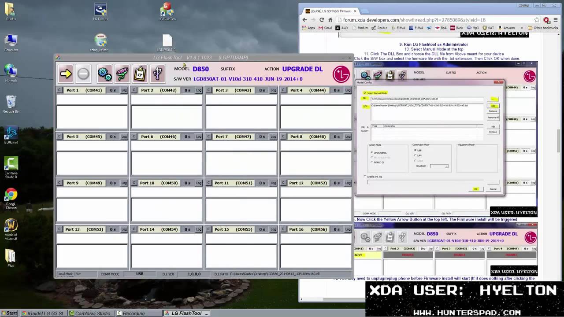Click the USB connection icon in FlashTool
This screenshot has width=564, height=317.
click(157, 74)
